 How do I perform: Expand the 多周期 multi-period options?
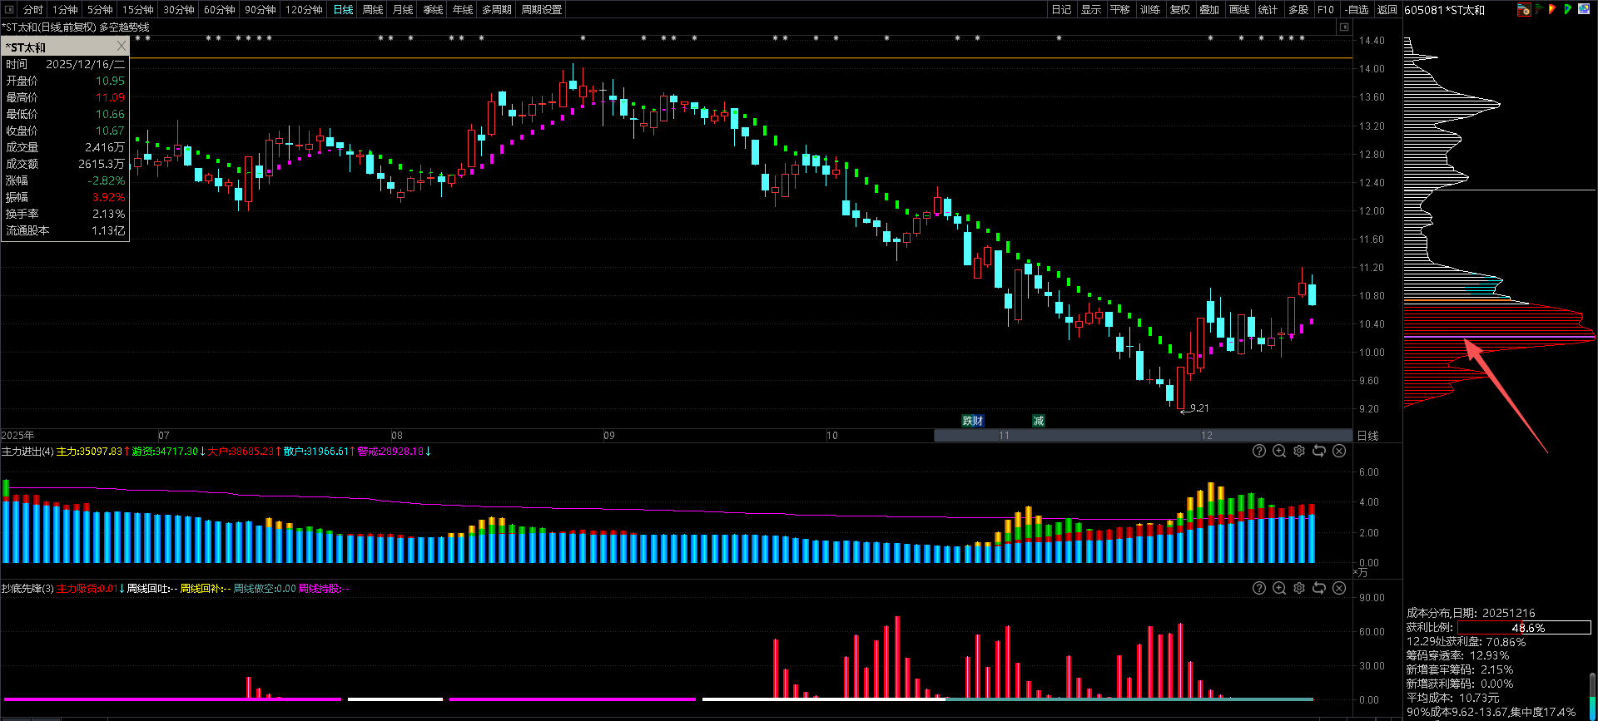click(496, 9)
